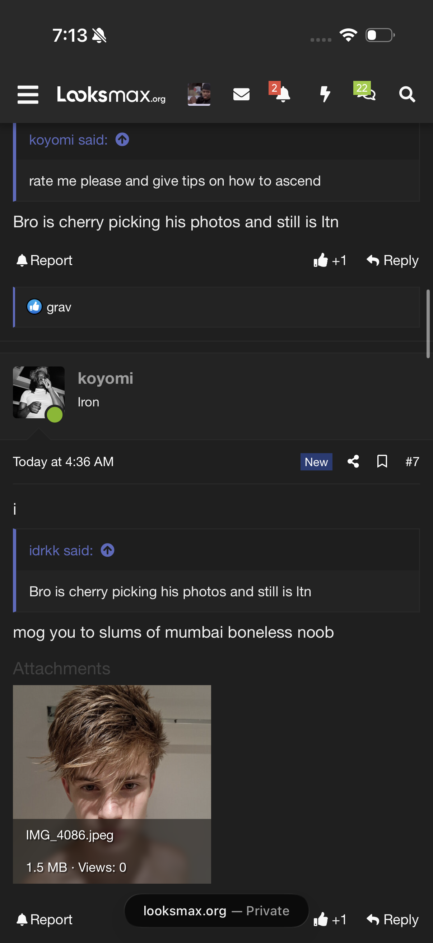
Task: Tap the lightning bolt what's new icon
Action: click(325, 94)
